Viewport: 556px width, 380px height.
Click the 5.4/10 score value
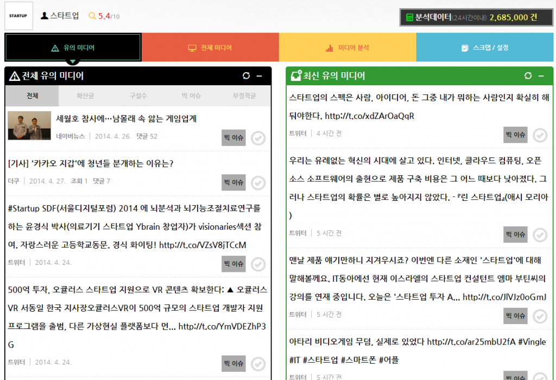109,16
